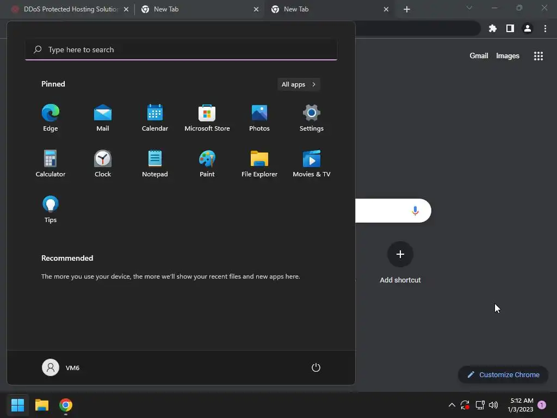Launch the Clock app
The image size is (557, 418).
(x=103, y=163)
